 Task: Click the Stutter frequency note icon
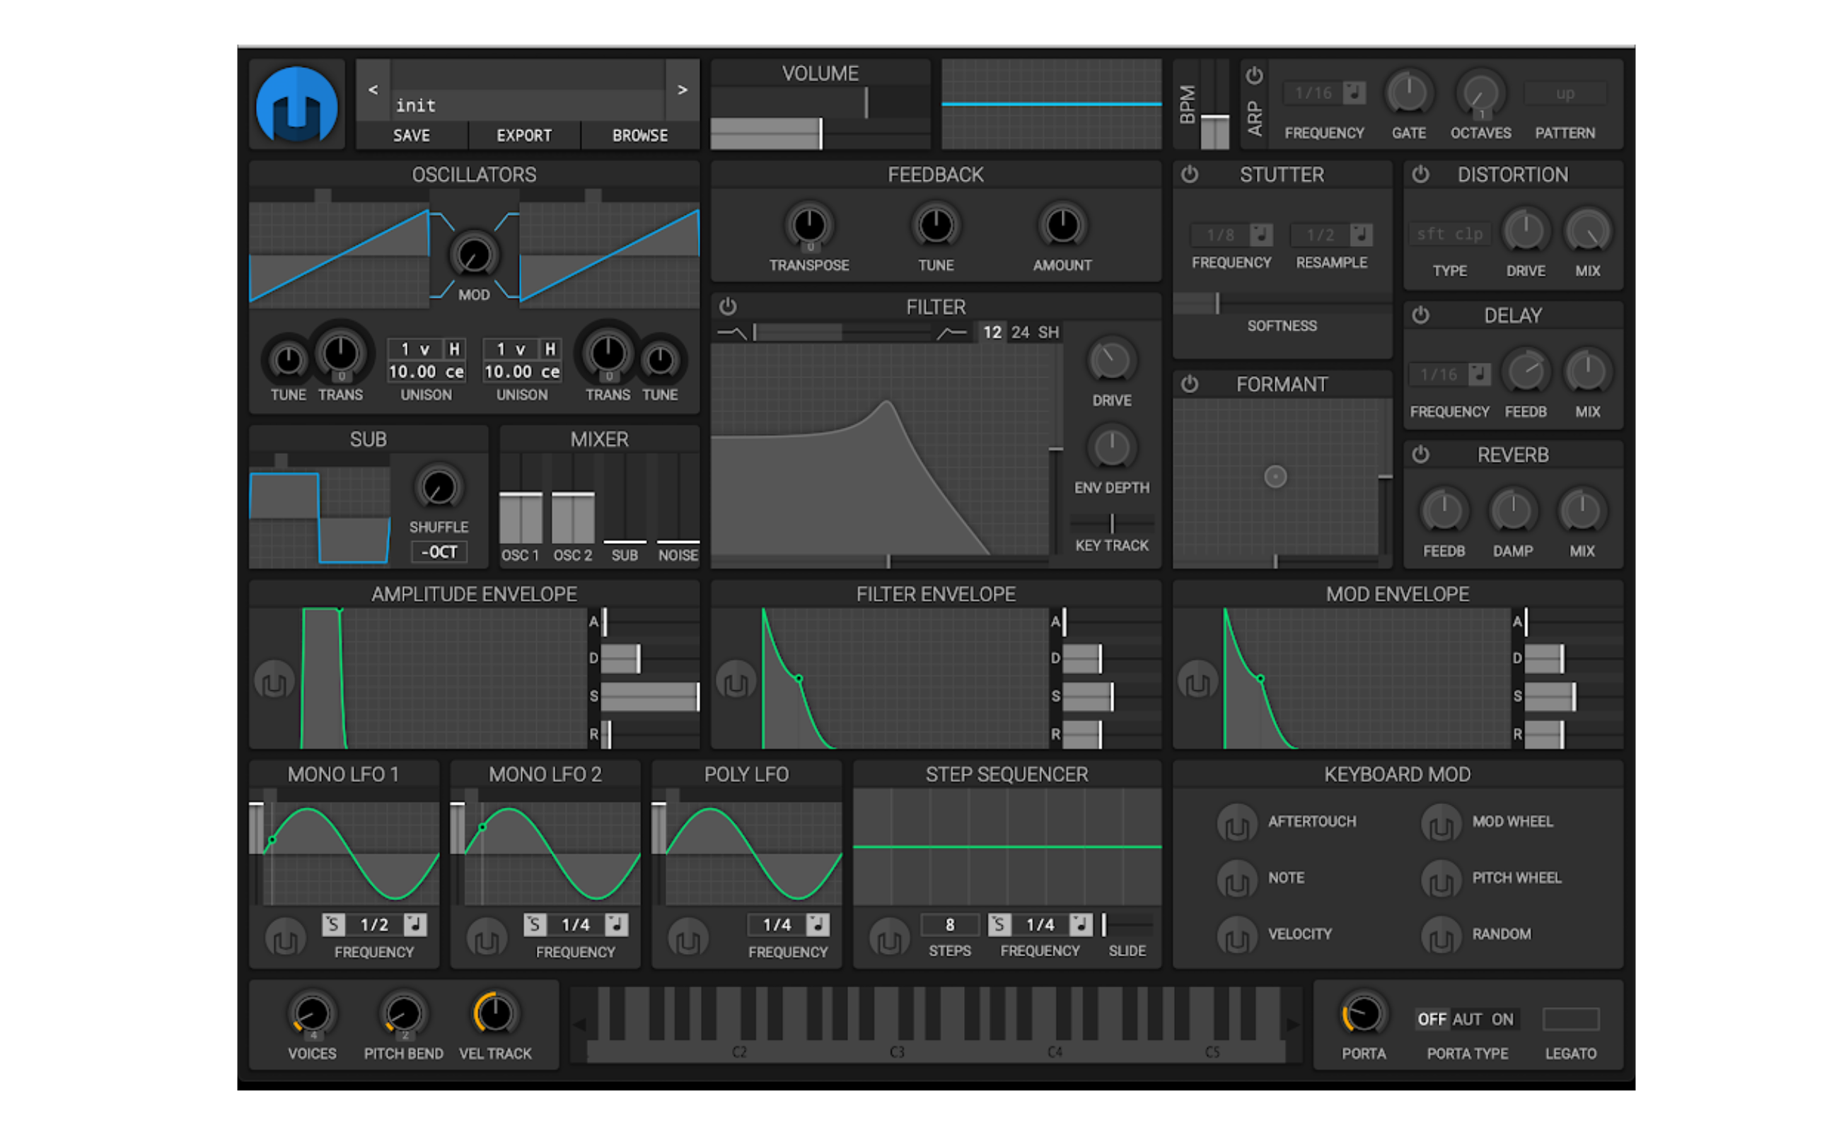coord(1260,235)
